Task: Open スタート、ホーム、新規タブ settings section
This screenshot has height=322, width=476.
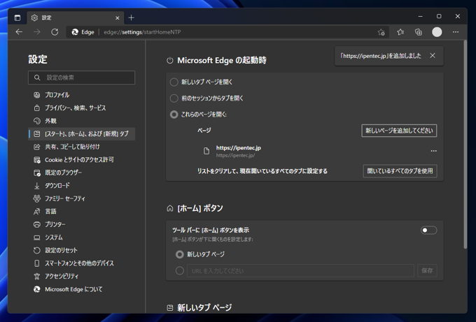Action: tap(82, 134)
